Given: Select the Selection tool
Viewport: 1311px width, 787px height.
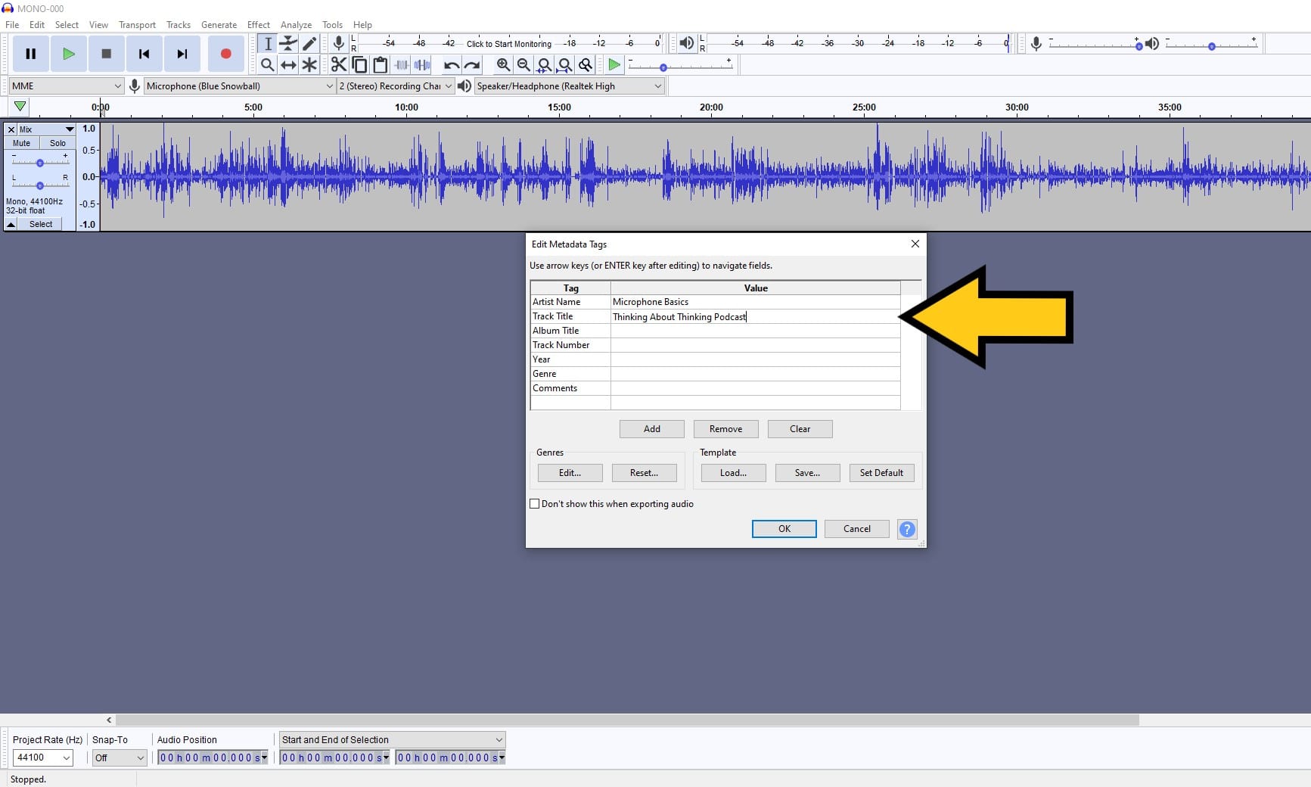Looking at the screenshot, I should pos(267,44).
